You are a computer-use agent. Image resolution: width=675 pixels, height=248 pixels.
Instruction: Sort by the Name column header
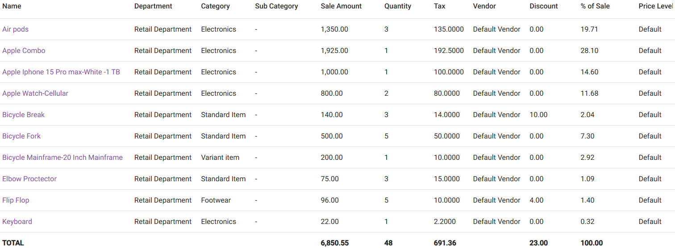tap(12, 6)
